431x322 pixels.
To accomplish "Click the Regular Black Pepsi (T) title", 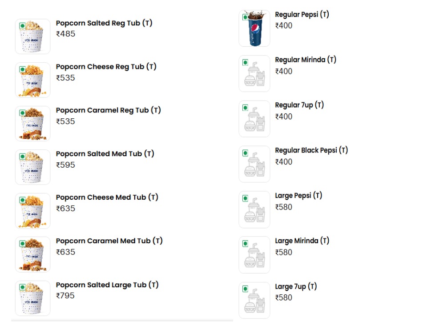I will coord(311,150).
